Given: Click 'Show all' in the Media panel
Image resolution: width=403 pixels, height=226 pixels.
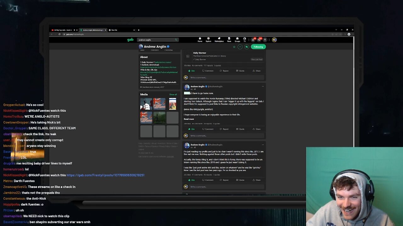Looking at the screenshot, I should coord(173,94).
